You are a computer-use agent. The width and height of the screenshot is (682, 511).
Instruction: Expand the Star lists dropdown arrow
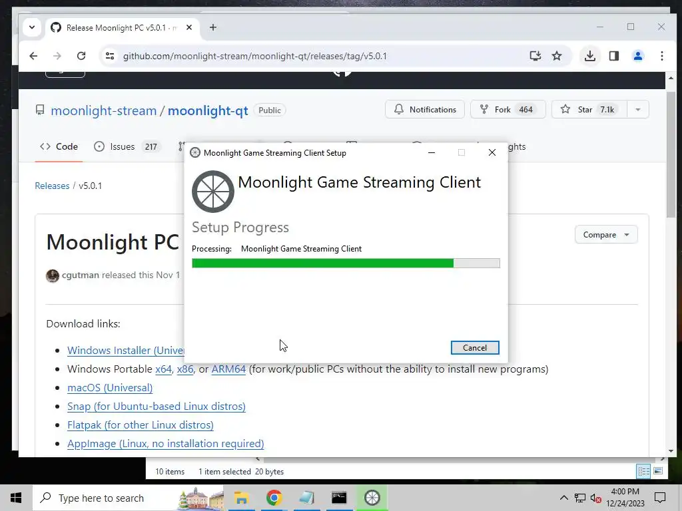click(x=638, y=110)
